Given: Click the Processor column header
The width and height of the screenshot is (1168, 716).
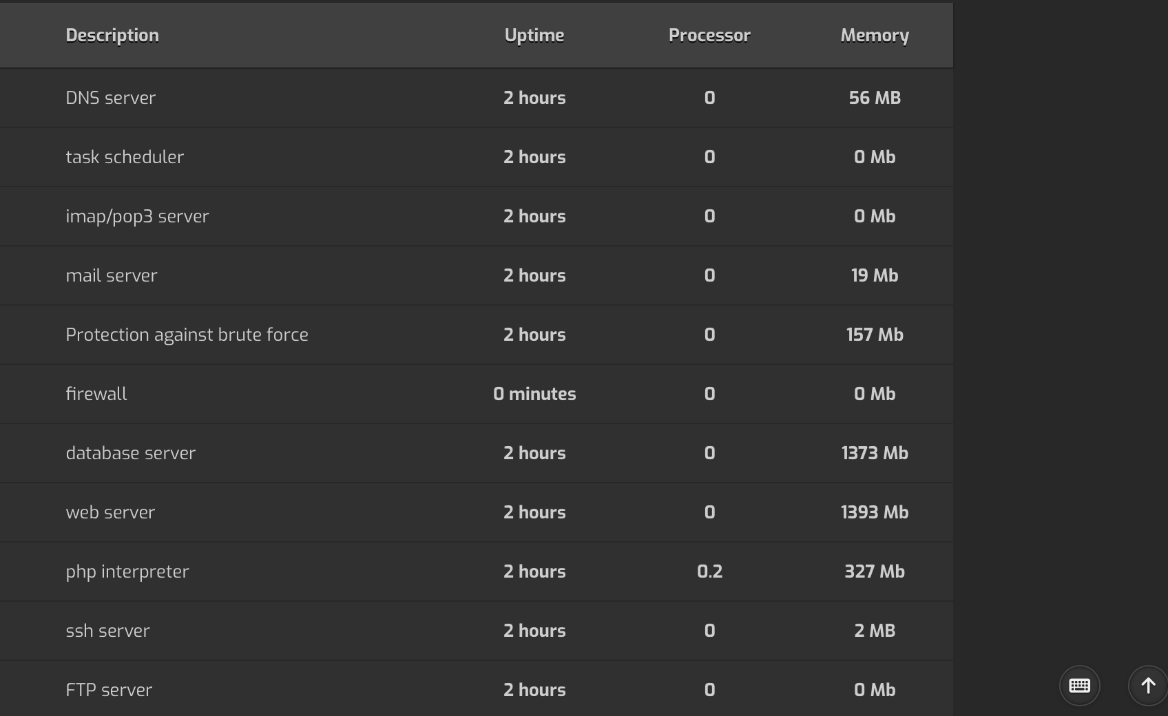Looking at the screenshot, I should coord(709,36).
